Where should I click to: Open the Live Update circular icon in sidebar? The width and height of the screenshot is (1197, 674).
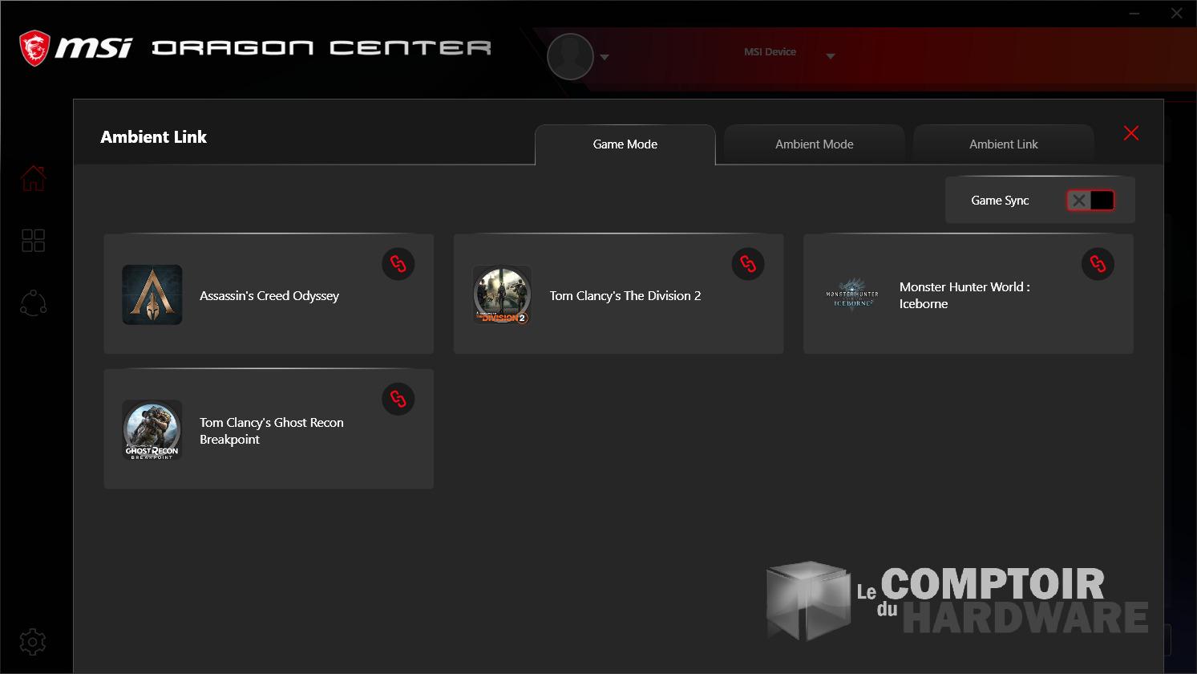[33, 302]
